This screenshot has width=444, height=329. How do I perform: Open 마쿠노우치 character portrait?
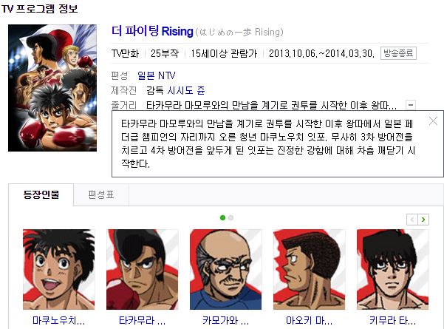coord(59,270)
